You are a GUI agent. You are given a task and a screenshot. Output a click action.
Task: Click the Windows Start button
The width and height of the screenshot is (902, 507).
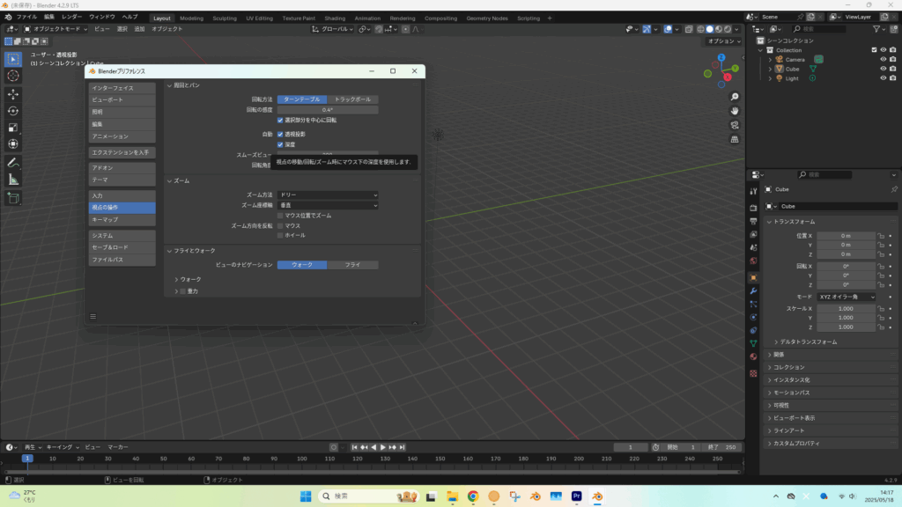point(306,496)
